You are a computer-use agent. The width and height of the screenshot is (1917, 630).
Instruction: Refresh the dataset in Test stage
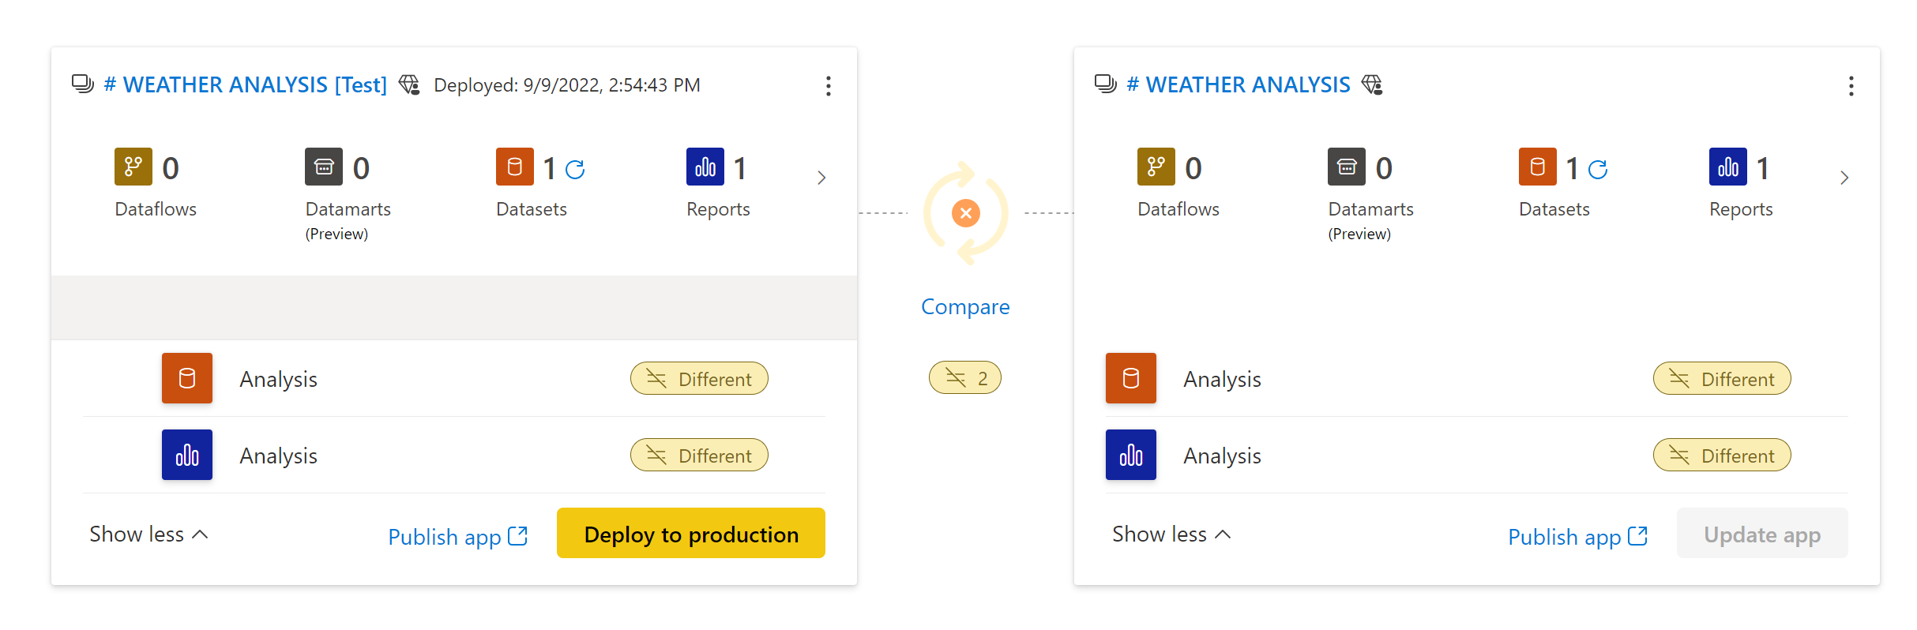coord(575,169)
